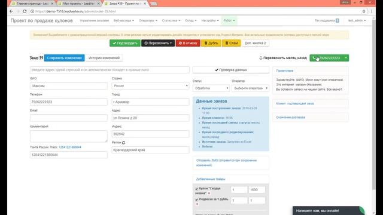The image size is (383, 215).
Task: Click Сохранить изменения button
Action: tap(64, 58)
